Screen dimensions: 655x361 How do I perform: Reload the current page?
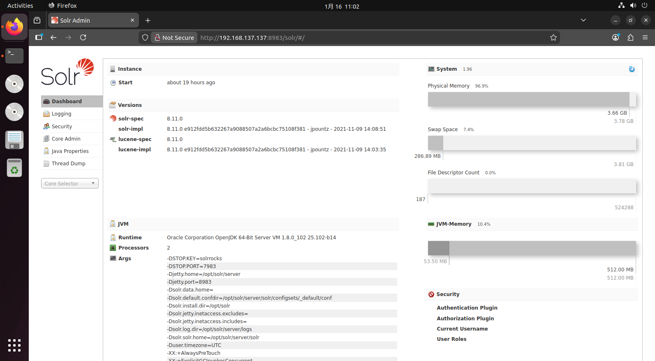pos(83,37)
